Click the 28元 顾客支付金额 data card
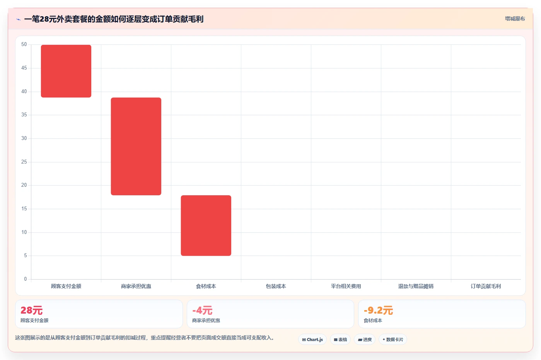The height and width of the screenshot is (360, 541). coord(99,314)
